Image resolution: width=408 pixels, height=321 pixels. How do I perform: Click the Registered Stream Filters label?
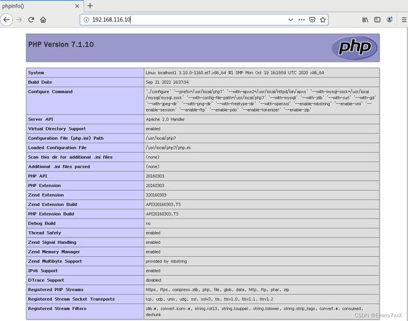(57, 309)
